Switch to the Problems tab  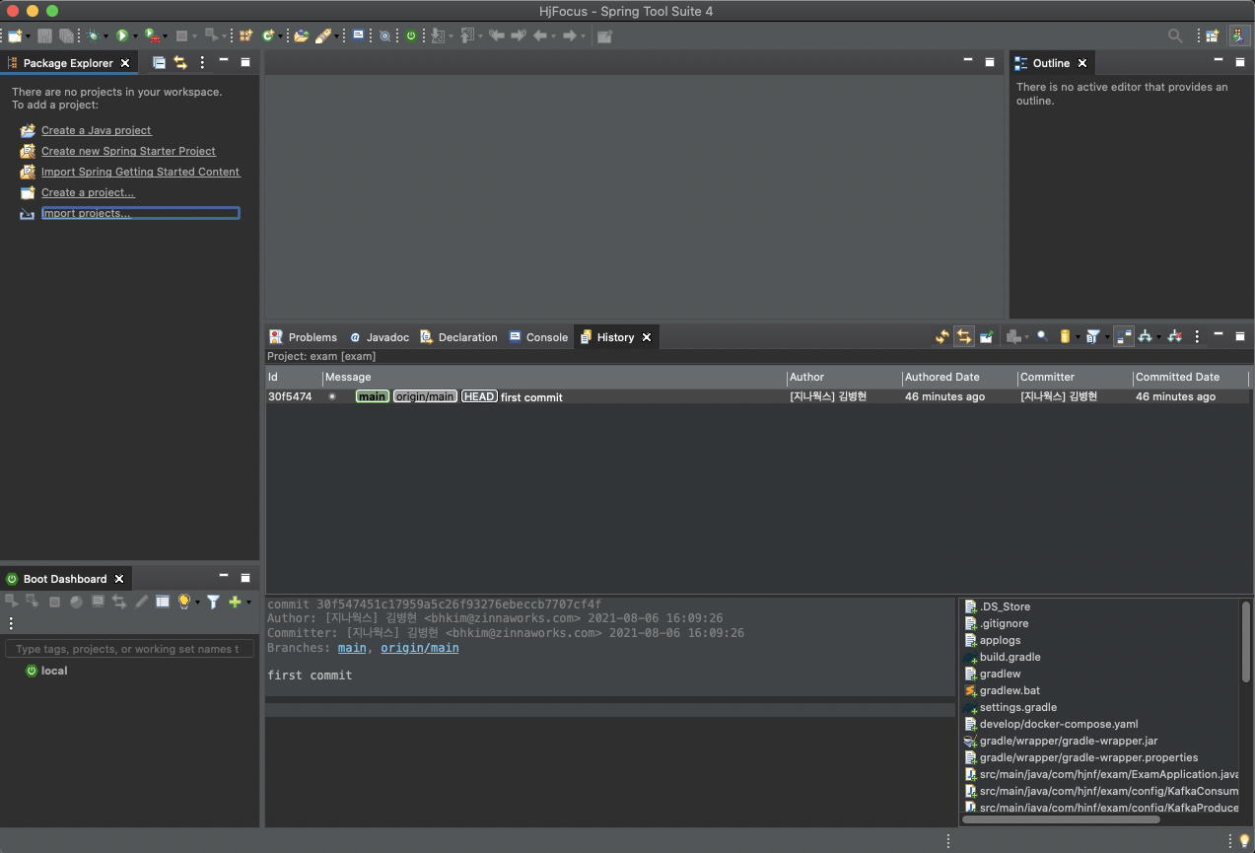pyautogui.click(x=303, y=337)
